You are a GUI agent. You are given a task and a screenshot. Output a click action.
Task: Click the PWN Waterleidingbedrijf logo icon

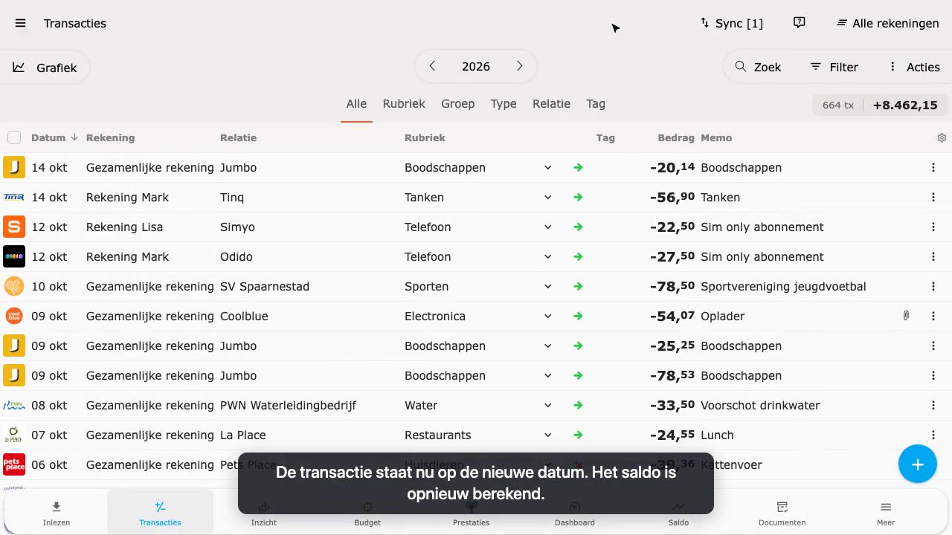pyautogui.click(x=14, y=405)
